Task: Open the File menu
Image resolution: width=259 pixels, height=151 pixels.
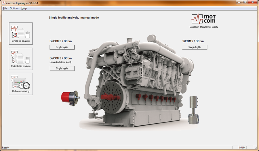Action: point(5,8)
